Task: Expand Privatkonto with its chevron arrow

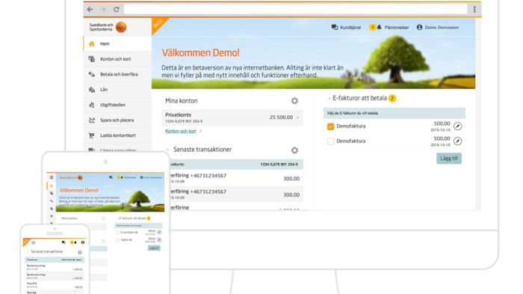Action: (x=298, y=117)
